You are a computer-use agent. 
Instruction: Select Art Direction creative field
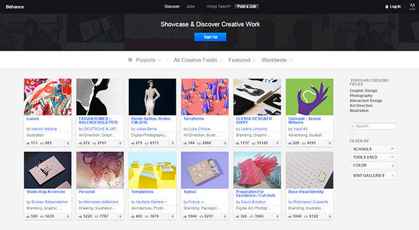(x=361, y=106)
